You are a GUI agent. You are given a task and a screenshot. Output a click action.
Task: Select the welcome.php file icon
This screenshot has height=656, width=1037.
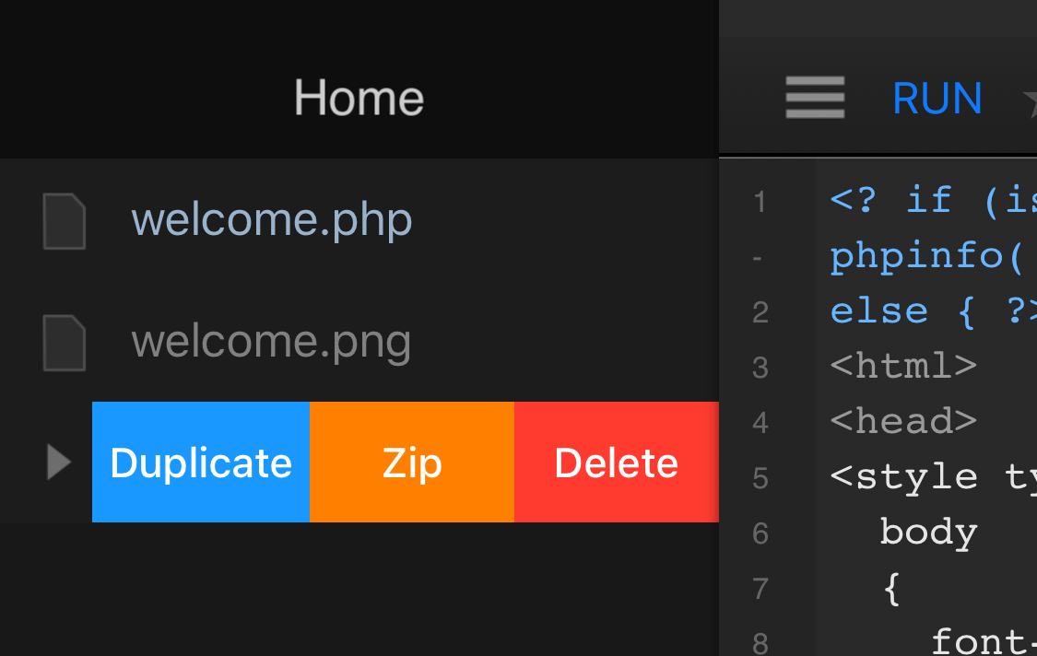tap(65, 219)
